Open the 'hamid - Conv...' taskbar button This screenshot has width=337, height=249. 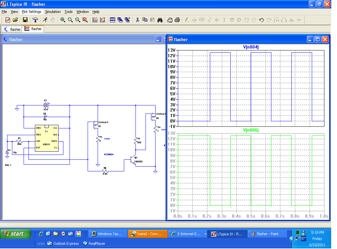click(x=148, y=234)
